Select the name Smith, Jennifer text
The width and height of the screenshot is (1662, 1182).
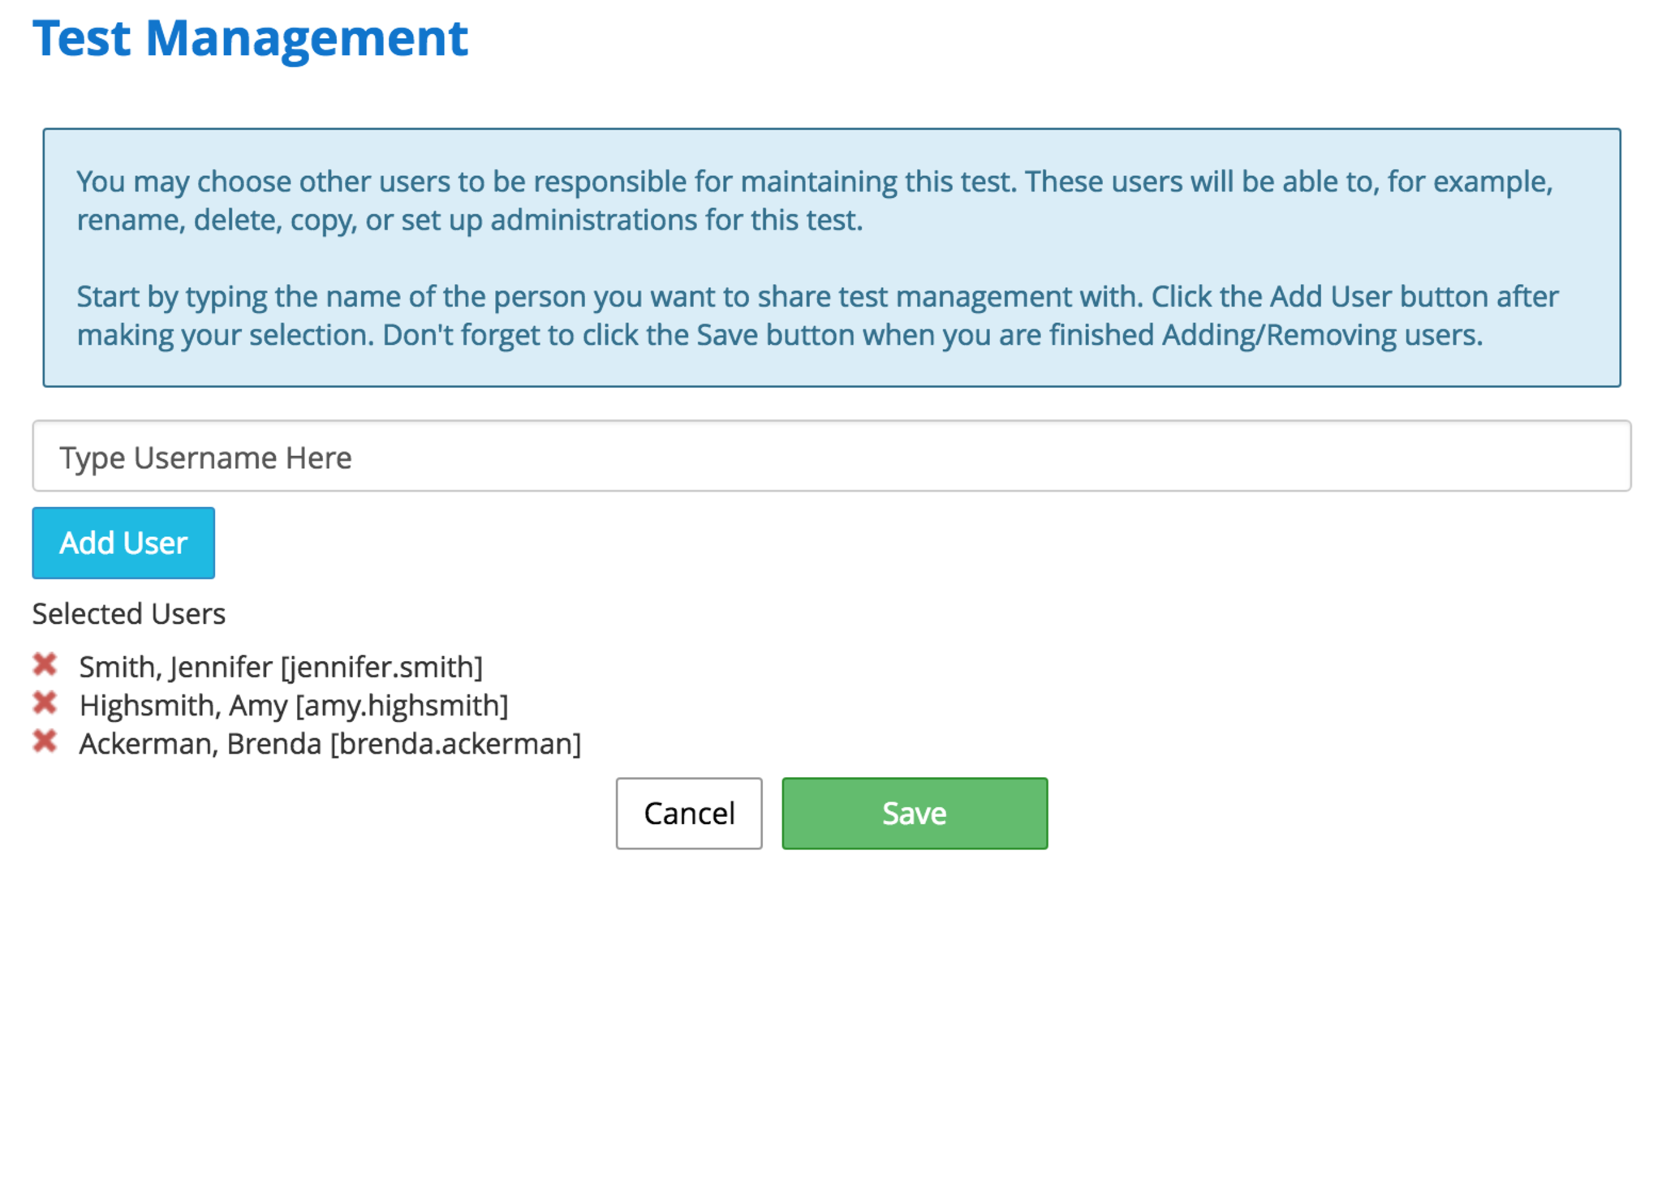pyautogui.click(x=175, y=667)
